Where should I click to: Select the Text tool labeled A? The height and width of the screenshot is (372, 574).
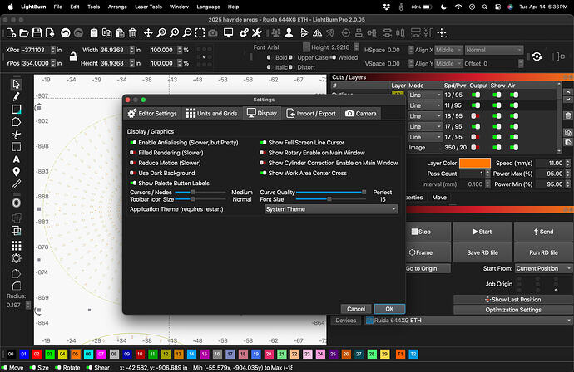[16, 159]
